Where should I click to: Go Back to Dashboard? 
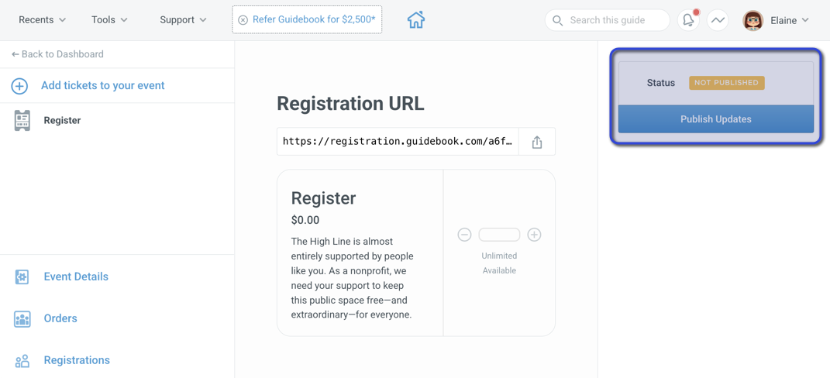[57, 54]
